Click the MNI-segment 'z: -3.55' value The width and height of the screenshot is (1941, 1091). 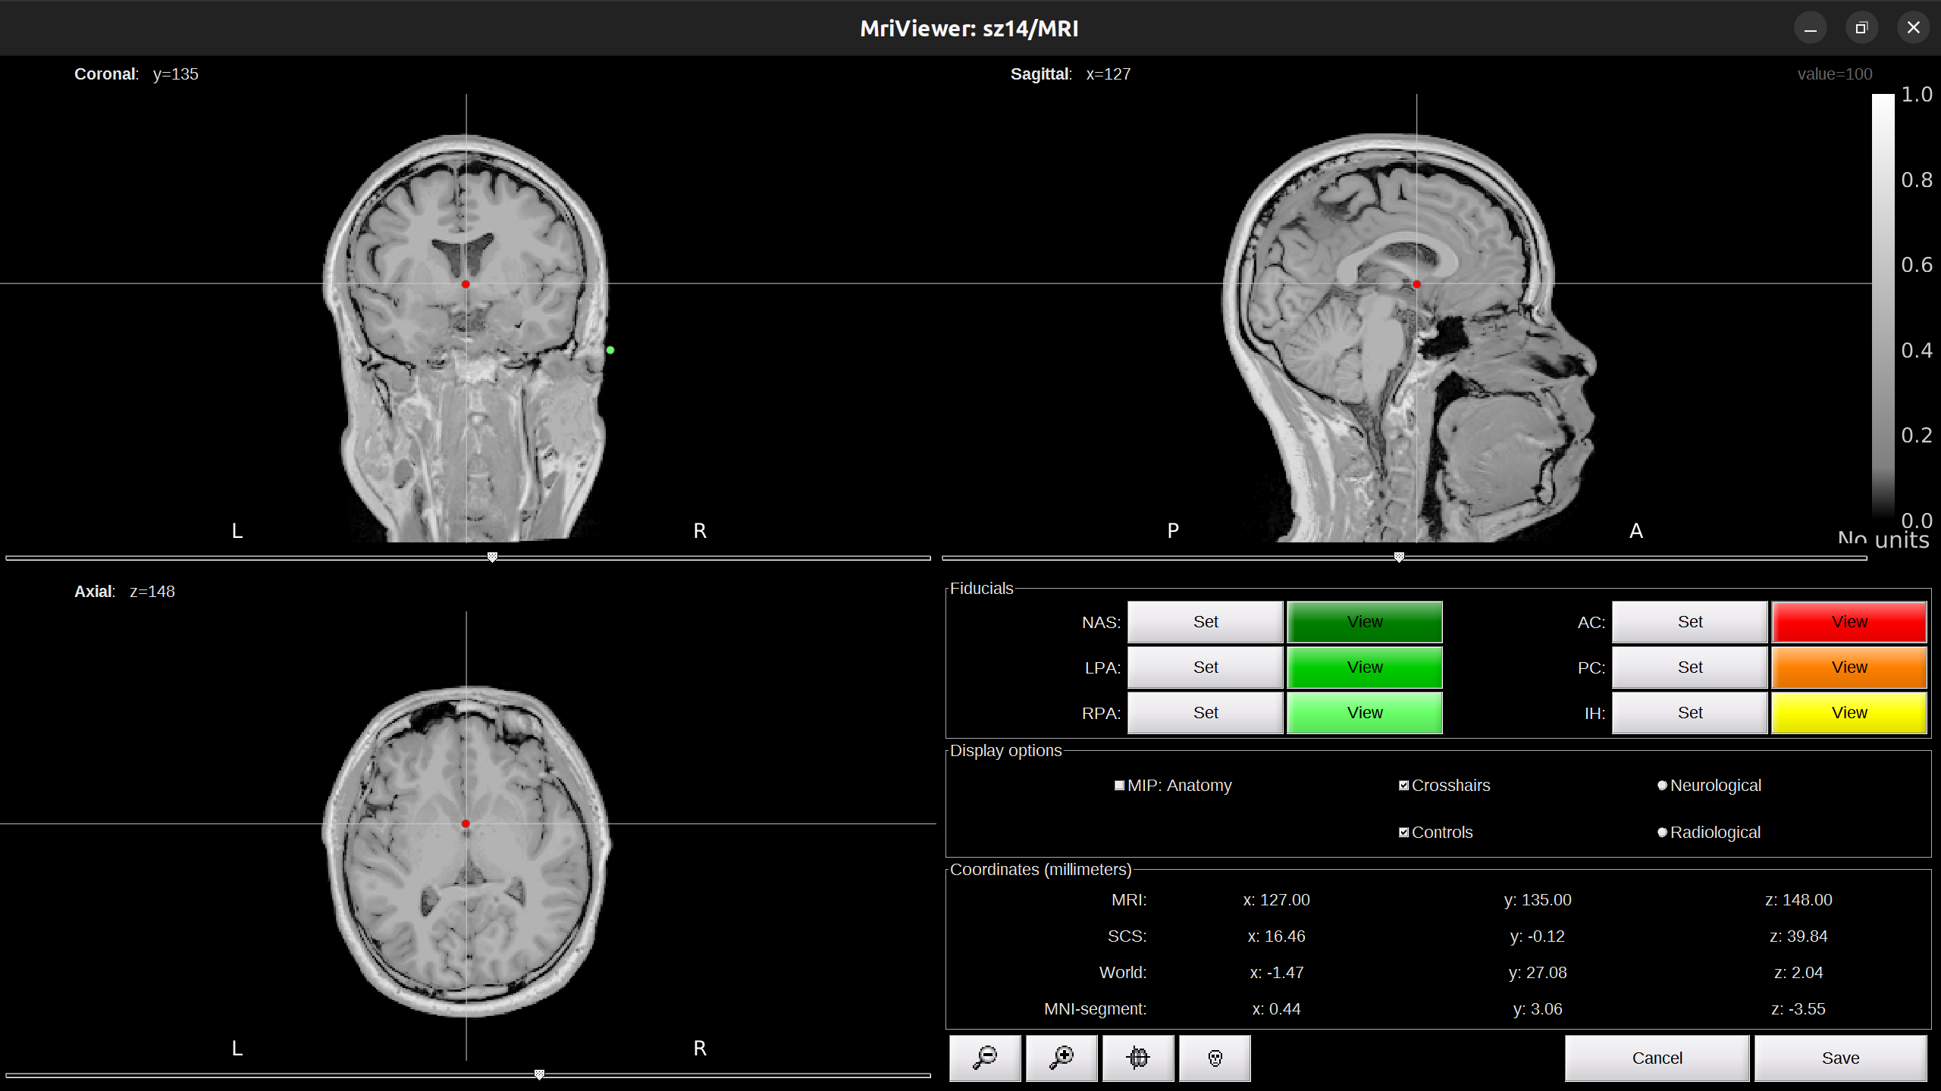point(1798,1009)
